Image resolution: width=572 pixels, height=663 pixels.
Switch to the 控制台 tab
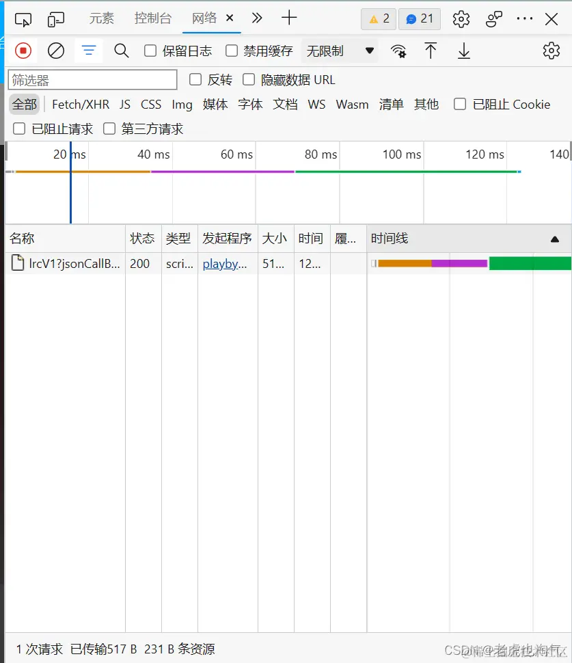point(152,19)
